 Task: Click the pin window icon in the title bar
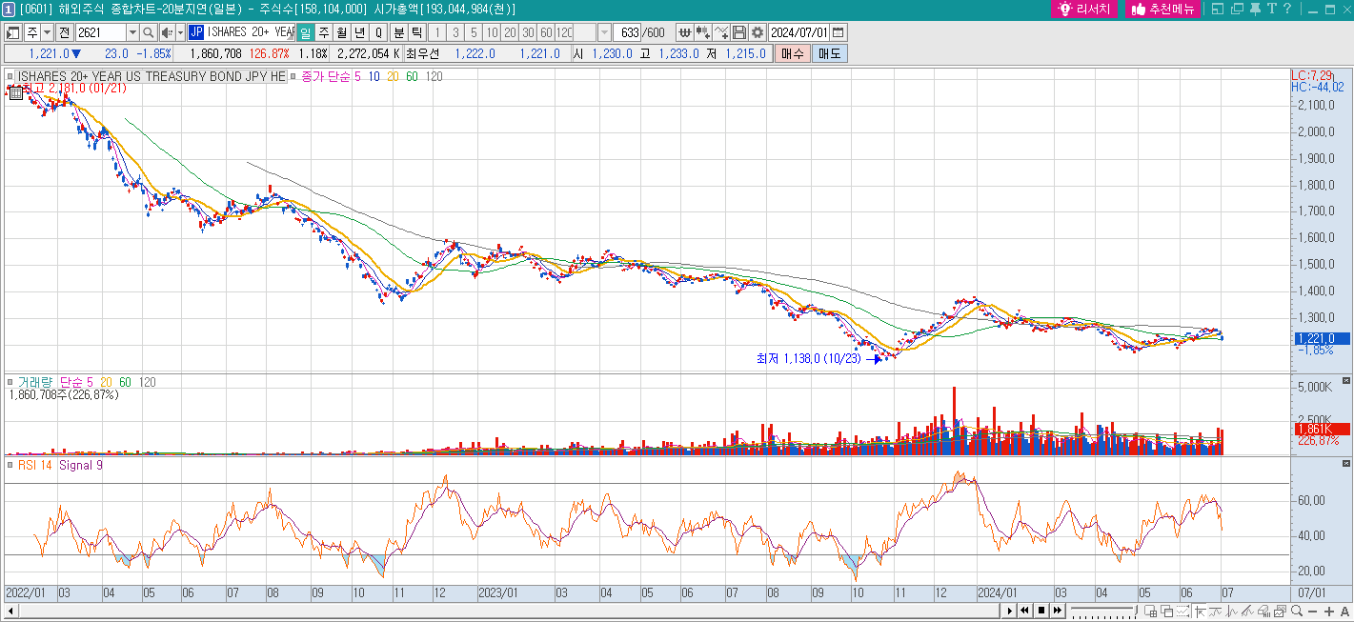[1255, 9]
